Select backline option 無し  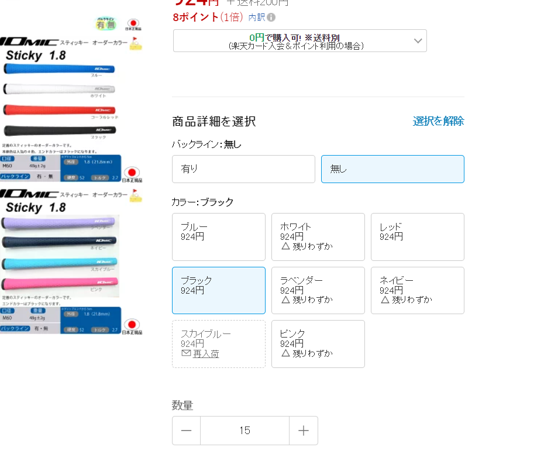[392, 169]
